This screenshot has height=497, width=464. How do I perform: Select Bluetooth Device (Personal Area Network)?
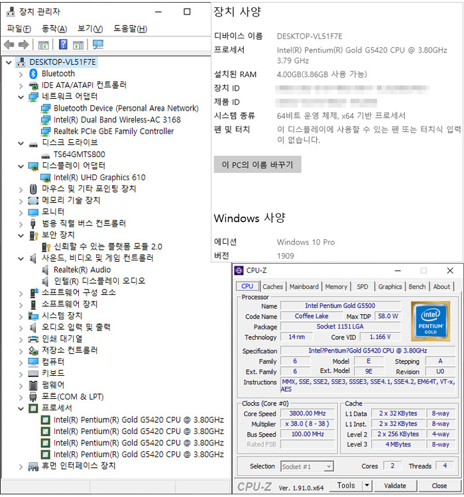126,109
